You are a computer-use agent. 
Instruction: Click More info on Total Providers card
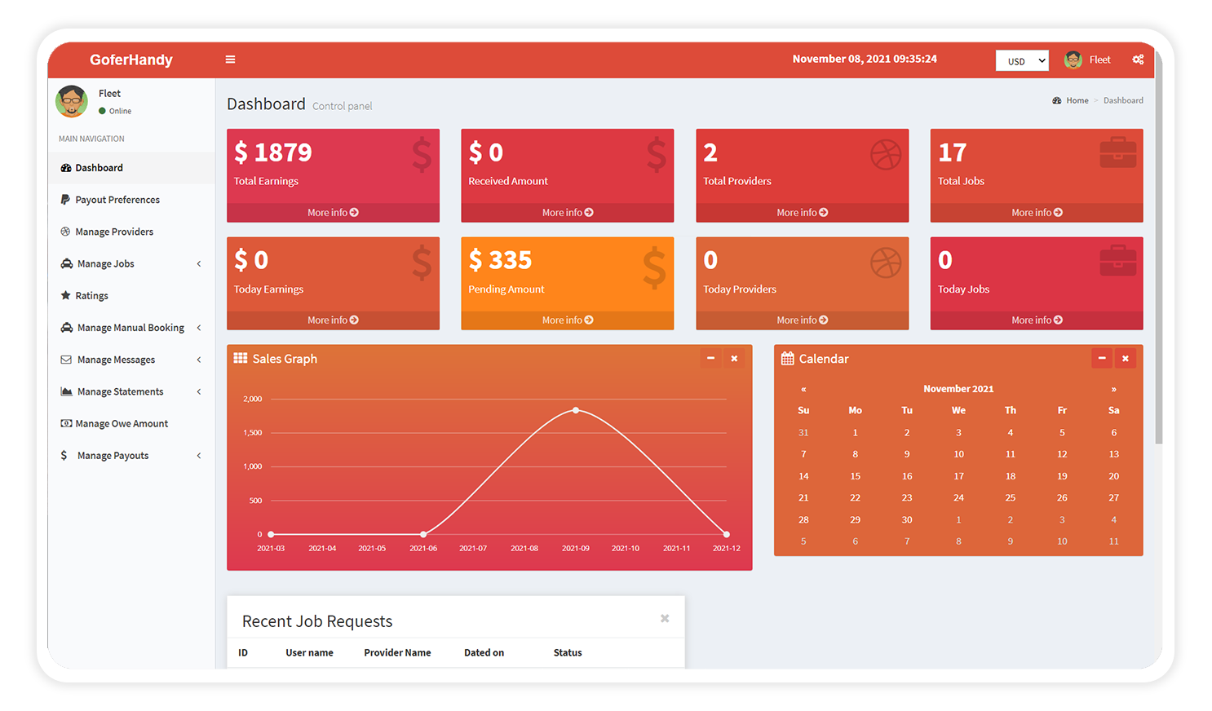point(803,213)
